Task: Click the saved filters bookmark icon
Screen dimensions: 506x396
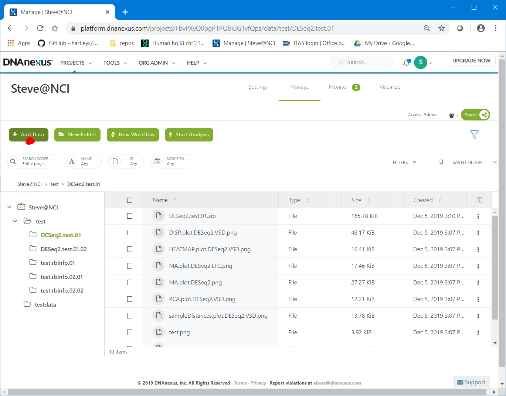Action: tap(441, 162)
